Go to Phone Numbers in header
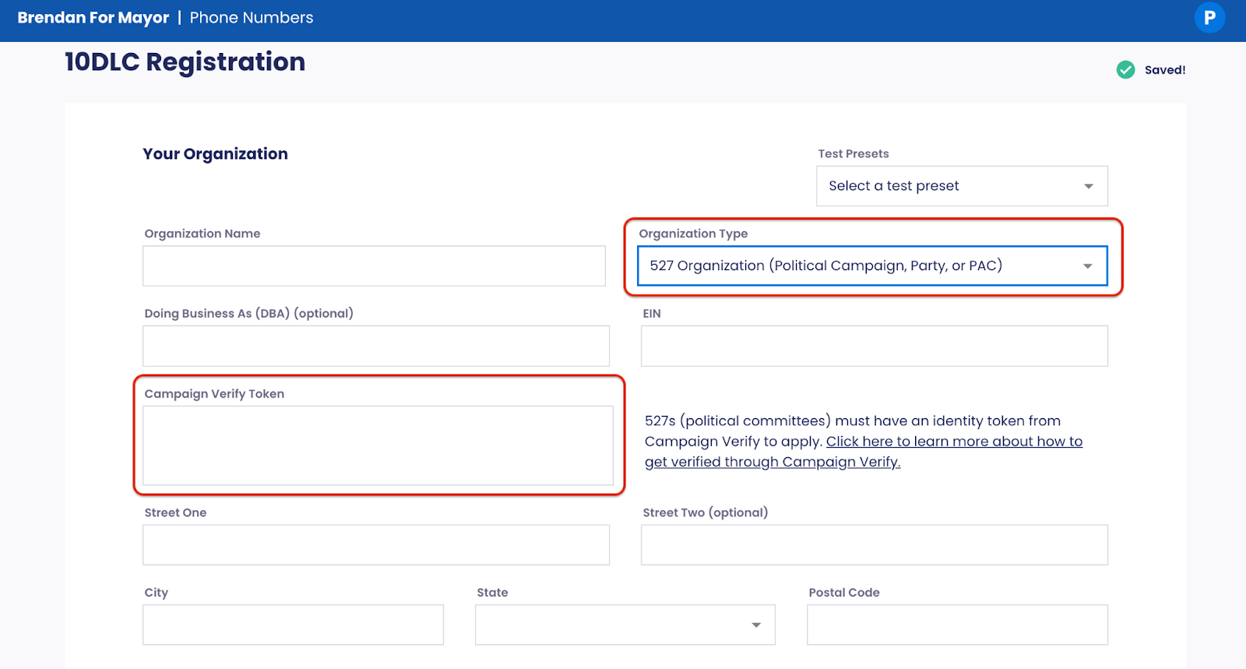This screenshot has width=1246, height=669. [252, 18]
